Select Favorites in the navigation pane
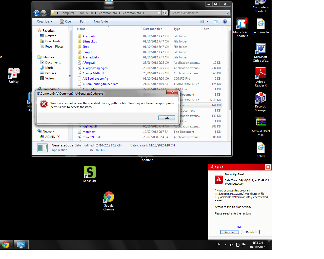The width and height of the screenshot is (324, 259). [49, 31]
